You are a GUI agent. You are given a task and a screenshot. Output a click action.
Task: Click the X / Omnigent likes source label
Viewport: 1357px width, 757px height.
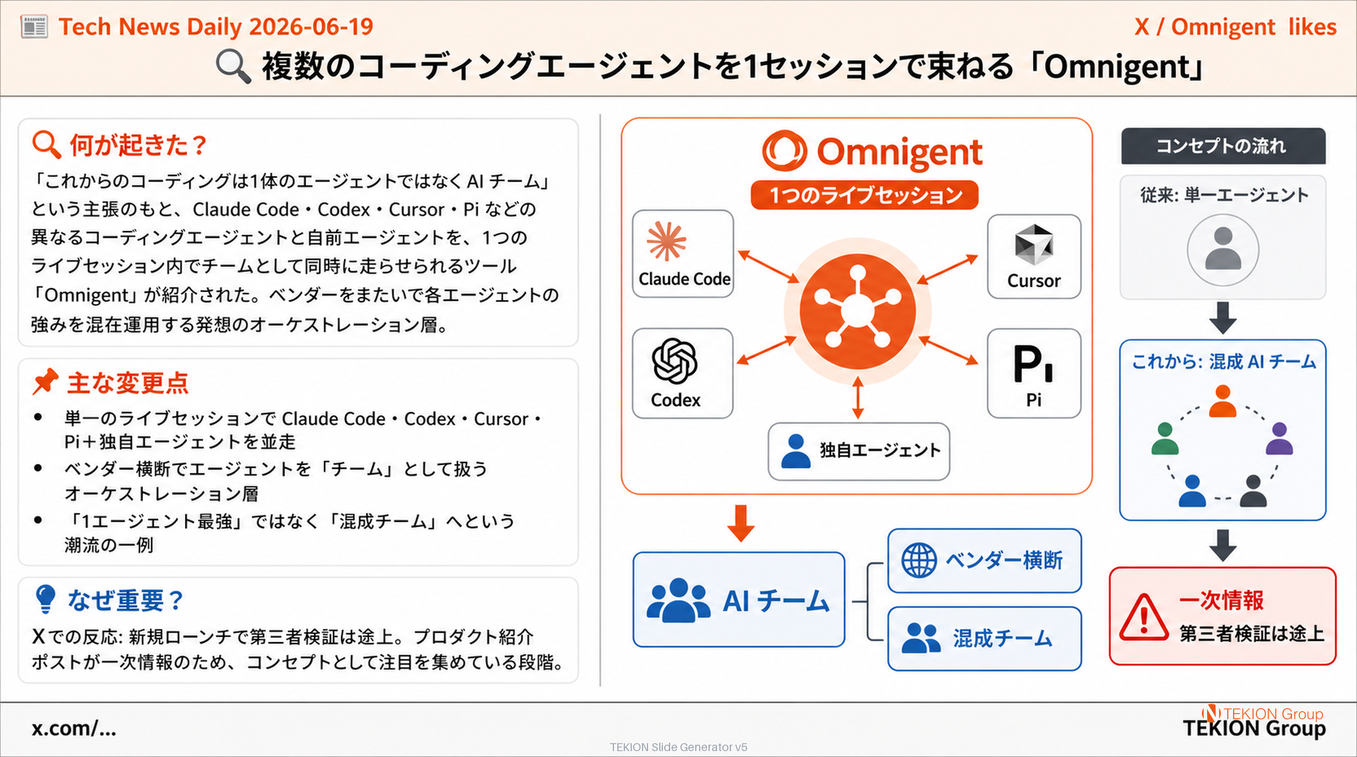(1235, 27)
